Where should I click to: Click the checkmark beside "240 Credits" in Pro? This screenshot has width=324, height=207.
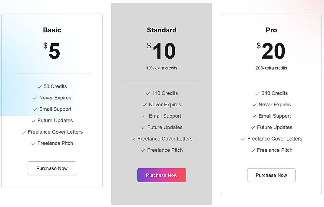click(x=257, y=93)
